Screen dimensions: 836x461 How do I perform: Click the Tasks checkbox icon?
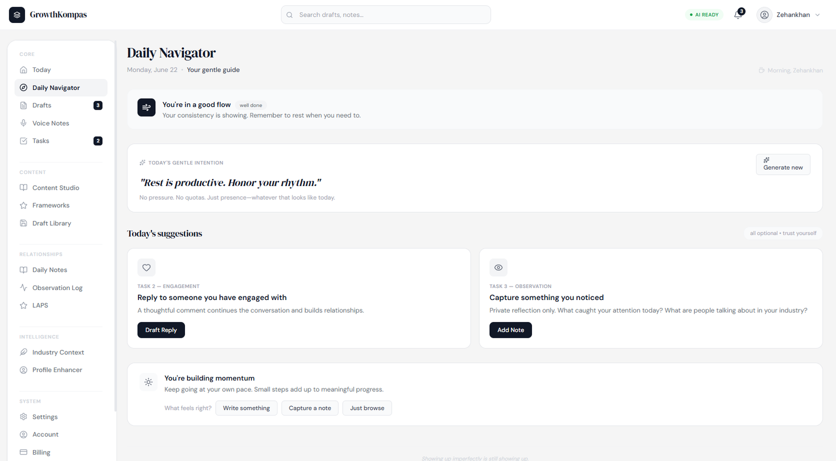pyautogui.click(x=24, y=141)
